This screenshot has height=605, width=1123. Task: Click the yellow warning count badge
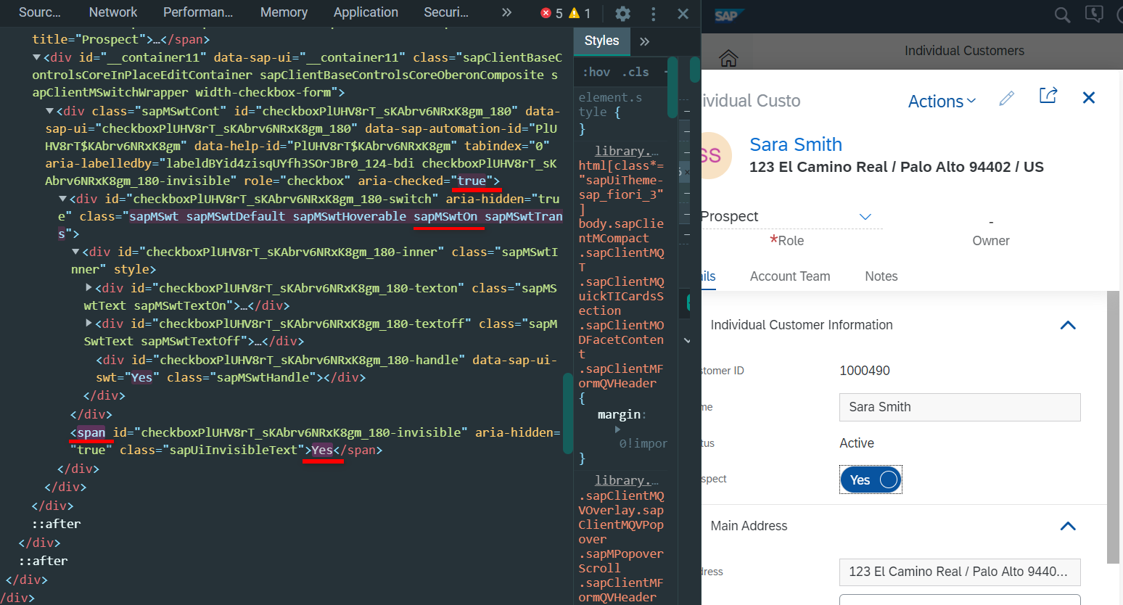[580, 13]
